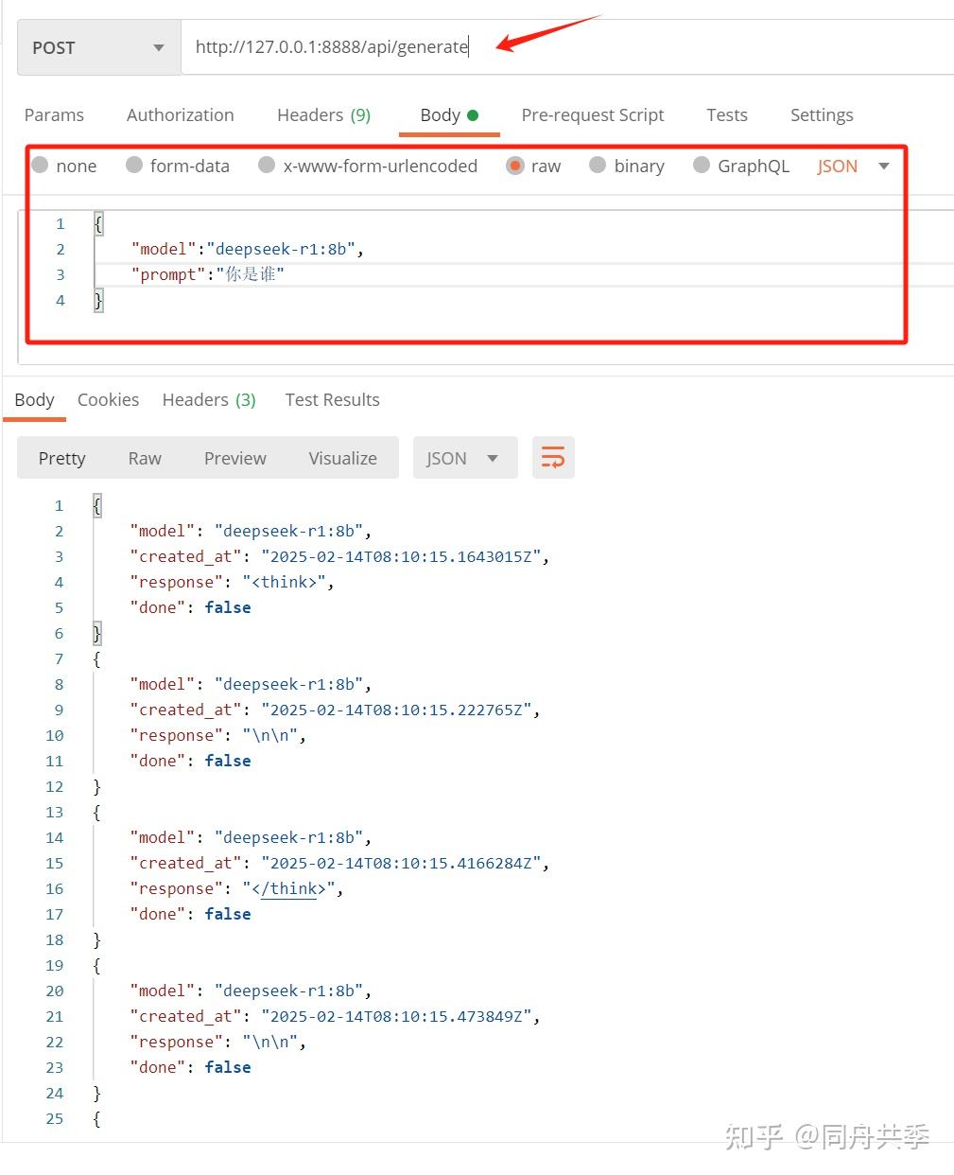Switch to Visualize response view

click(342, 458)
